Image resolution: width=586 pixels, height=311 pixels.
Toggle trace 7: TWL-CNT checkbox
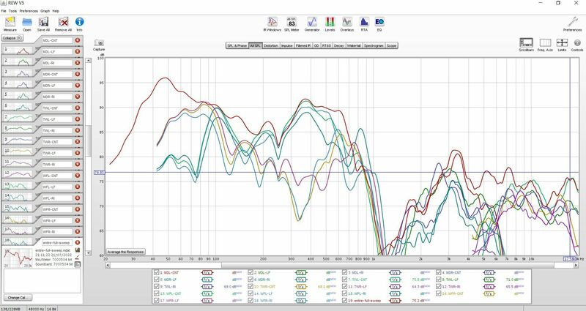[x=344, y=280]
